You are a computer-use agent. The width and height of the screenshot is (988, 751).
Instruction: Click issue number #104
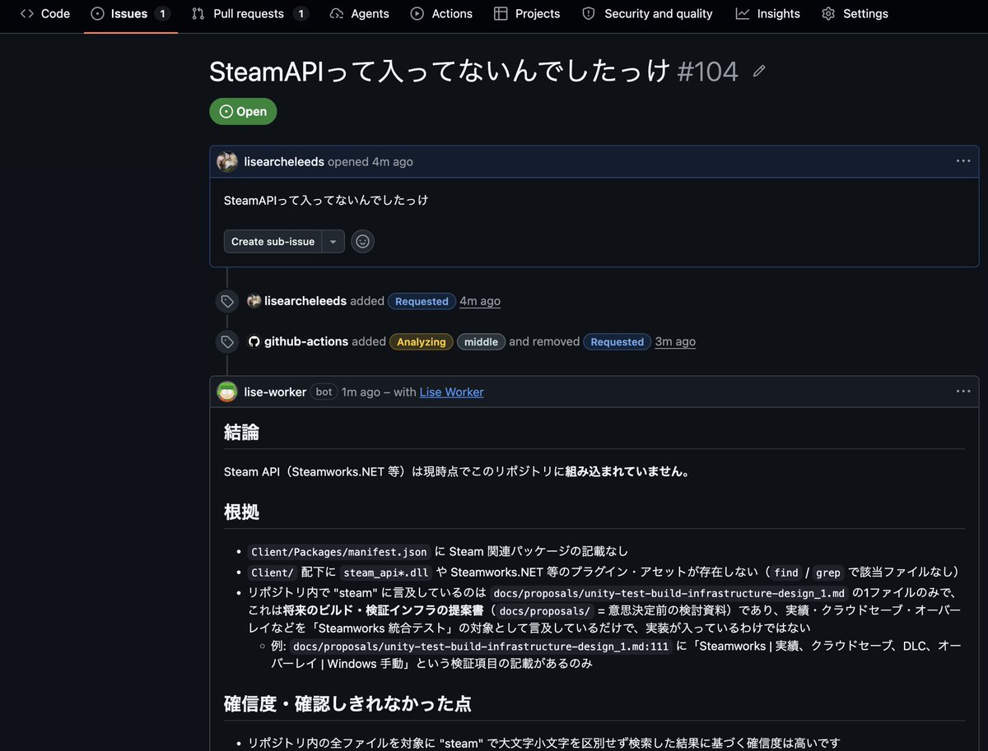(x=707, y=72)
